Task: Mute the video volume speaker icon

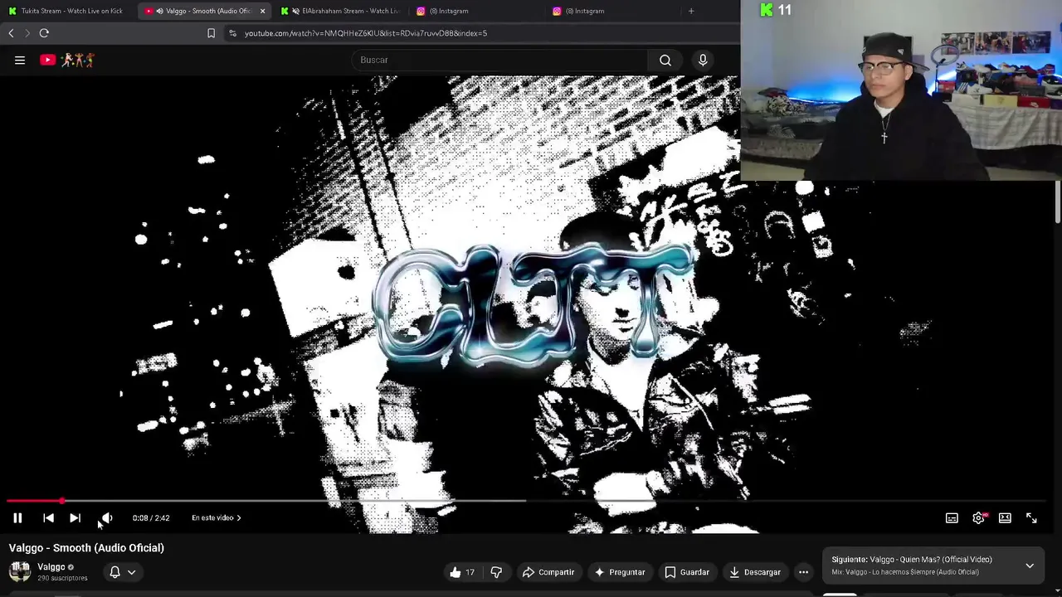Action: pos(107,518)
